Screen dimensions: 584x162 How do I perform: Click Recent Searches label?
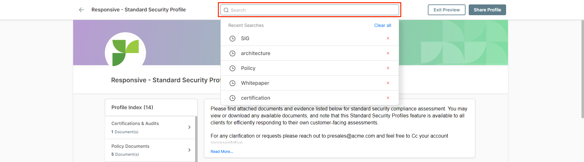click(246, 25)
